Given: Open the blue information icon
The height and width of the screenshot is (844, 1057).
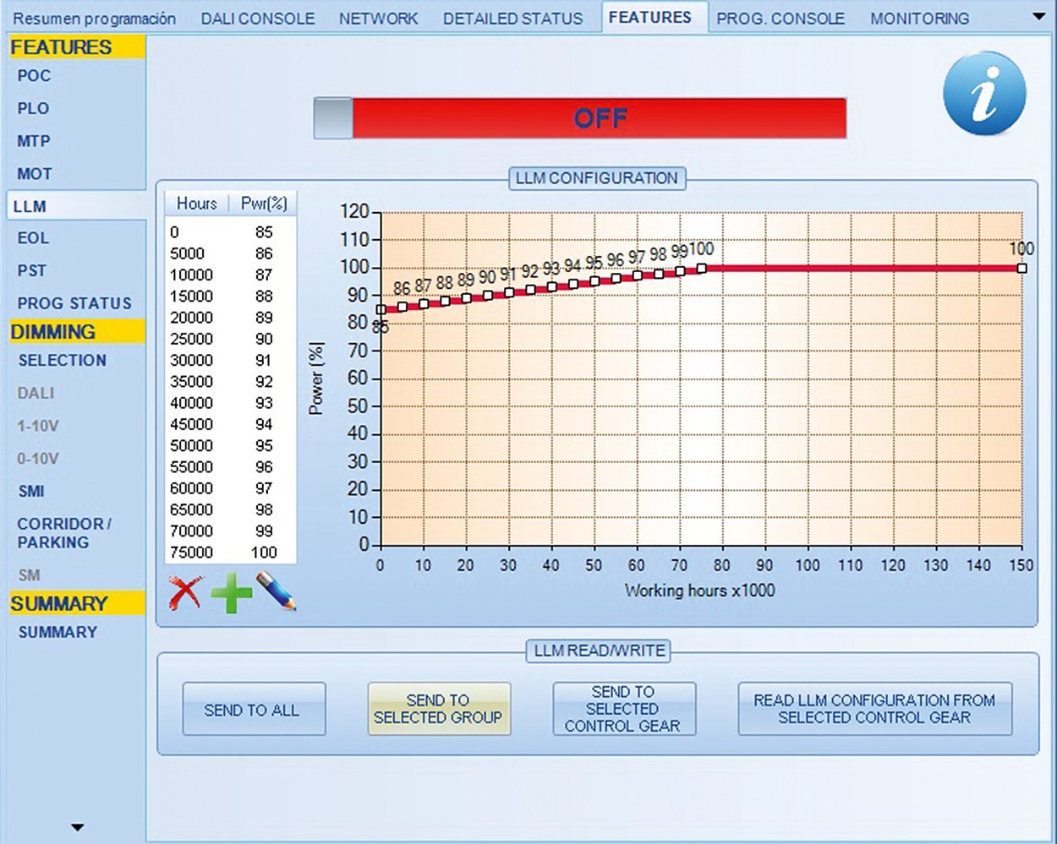Looking at the screenshot, I should (984, 94).
